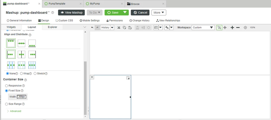
Task: Justify items to the left edge
Action: 11,54
